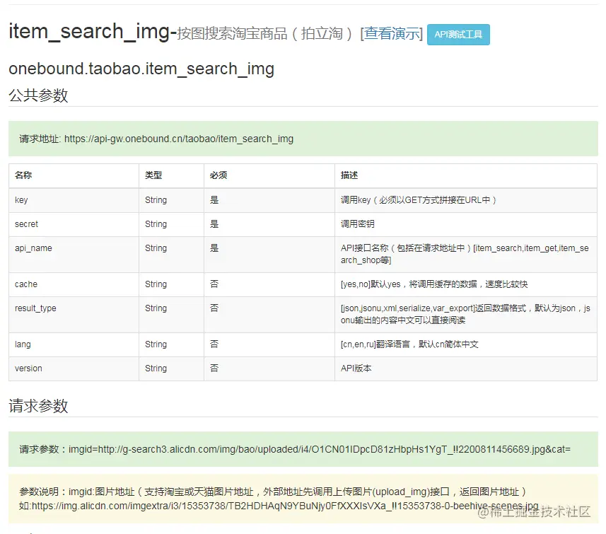Click 是 in the key row

click(214, 200)
